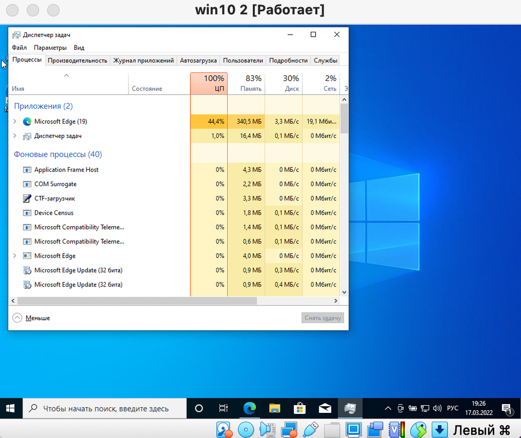Screen dimensions: 521x438
Task: Click the РУС language indicator
Action: click(x=453, y=408)
